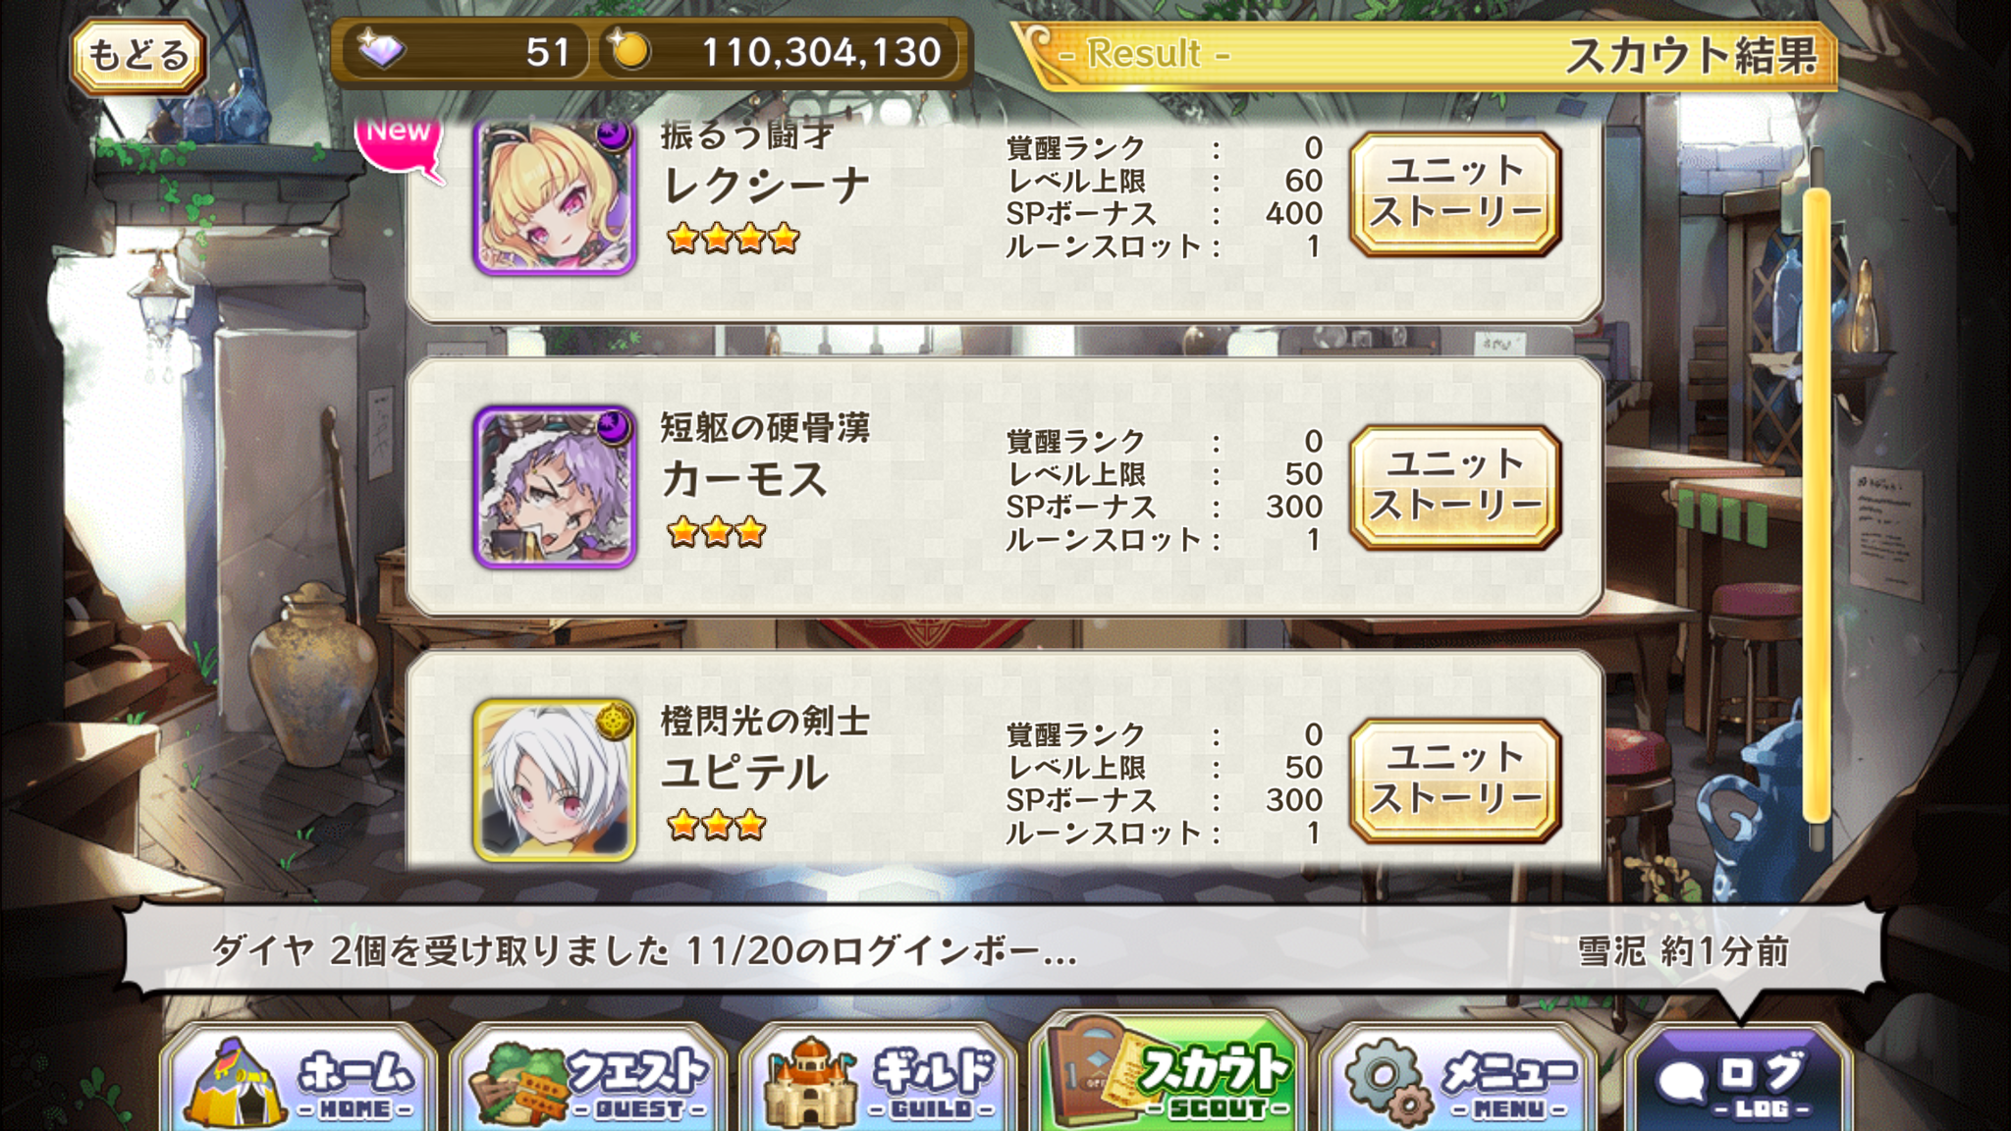This screenshot has width=2011, height=1131.
Task: Tap the もどる back button
Action: tap(137, 55)
